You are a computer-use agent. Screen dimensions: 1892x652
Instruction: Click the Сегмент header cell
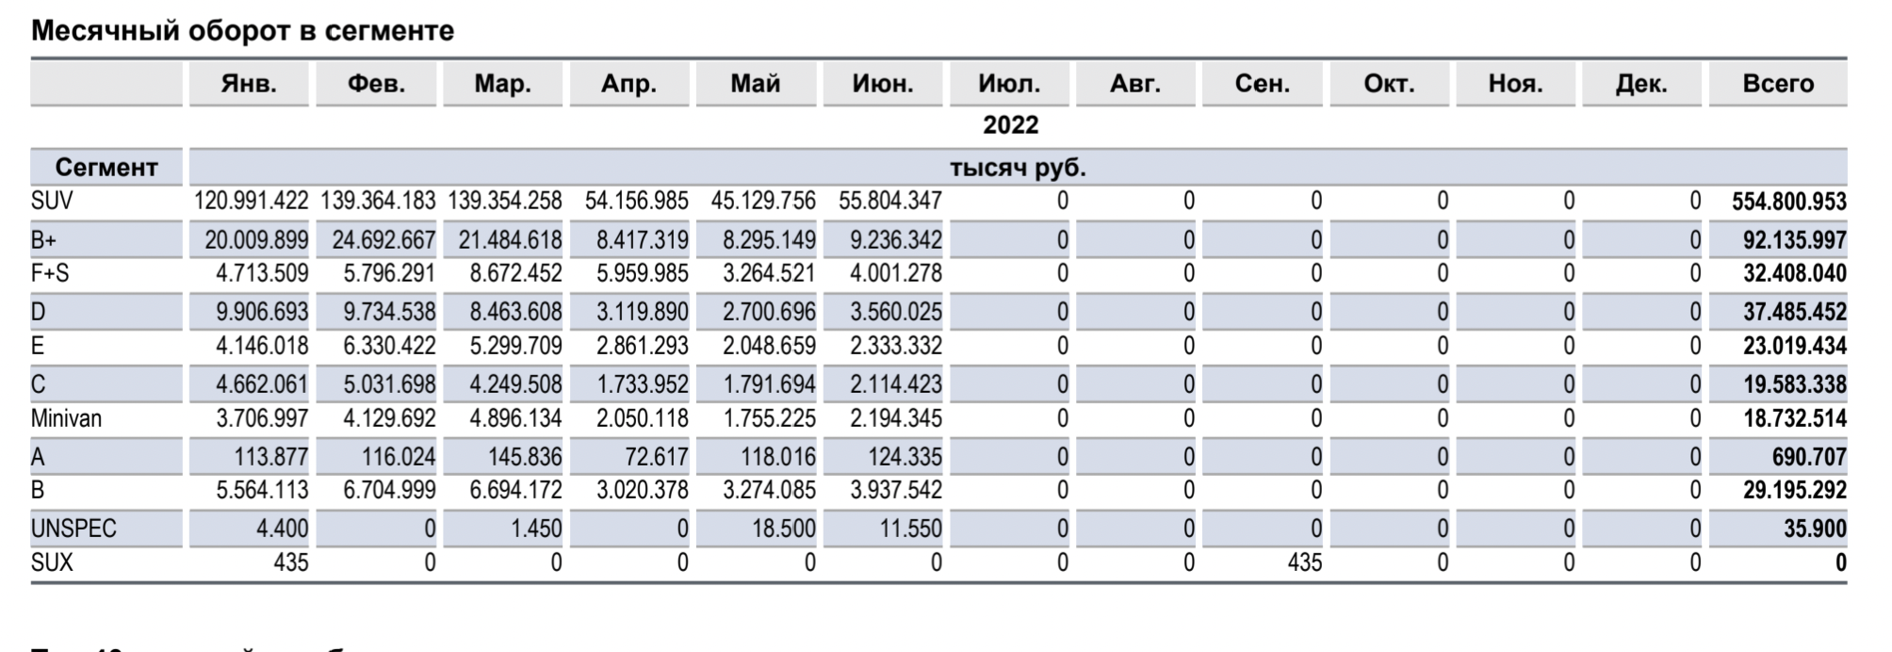[x=106, y=168]
